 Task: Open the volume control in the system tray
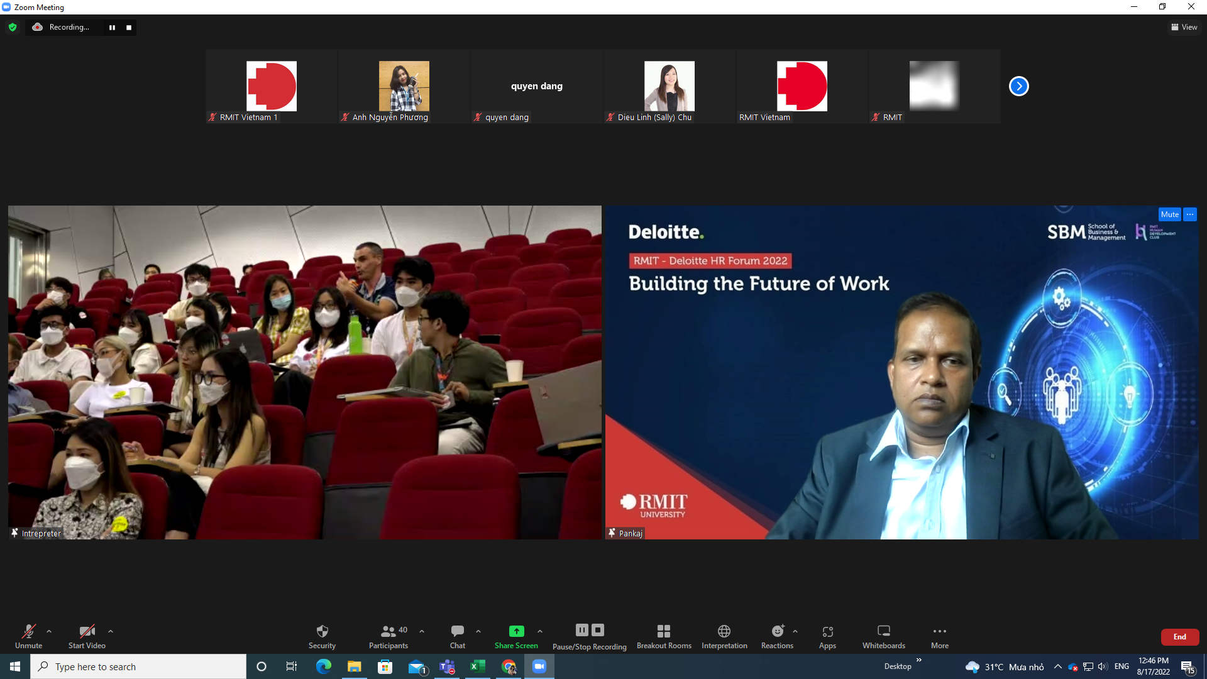[x=1103, y=666]
